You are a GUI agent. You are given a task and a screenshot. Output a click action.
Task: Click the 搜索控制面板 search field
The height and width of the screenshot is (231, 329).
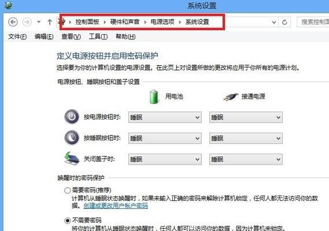point(313,22)
